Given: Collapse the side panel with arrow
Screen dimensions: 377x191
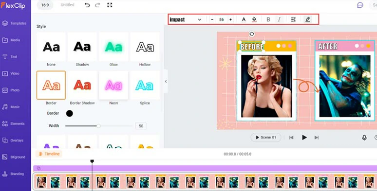Looking at the screenshot, I should 166,81.
